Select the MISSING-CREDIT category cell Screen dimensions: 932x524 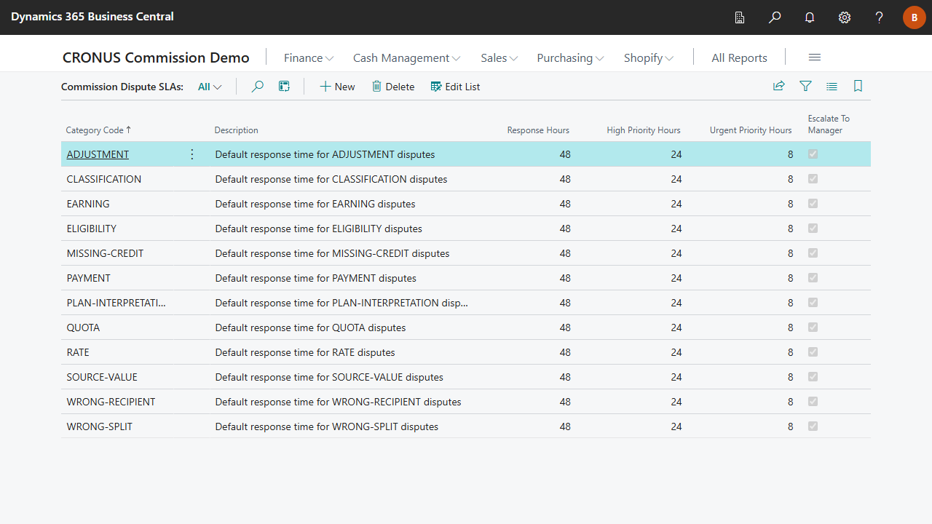coord(105,253)
